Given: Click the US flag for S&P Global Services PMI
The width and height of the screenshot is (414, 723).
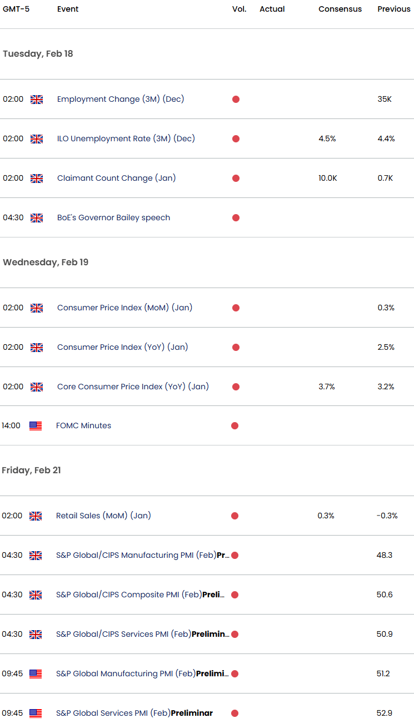Looking at the screenshot, I should (x=36, y=713).
